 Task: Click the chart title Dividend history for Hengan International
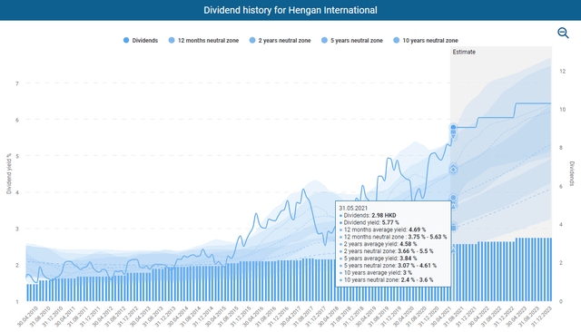click(x=290, y=10)
